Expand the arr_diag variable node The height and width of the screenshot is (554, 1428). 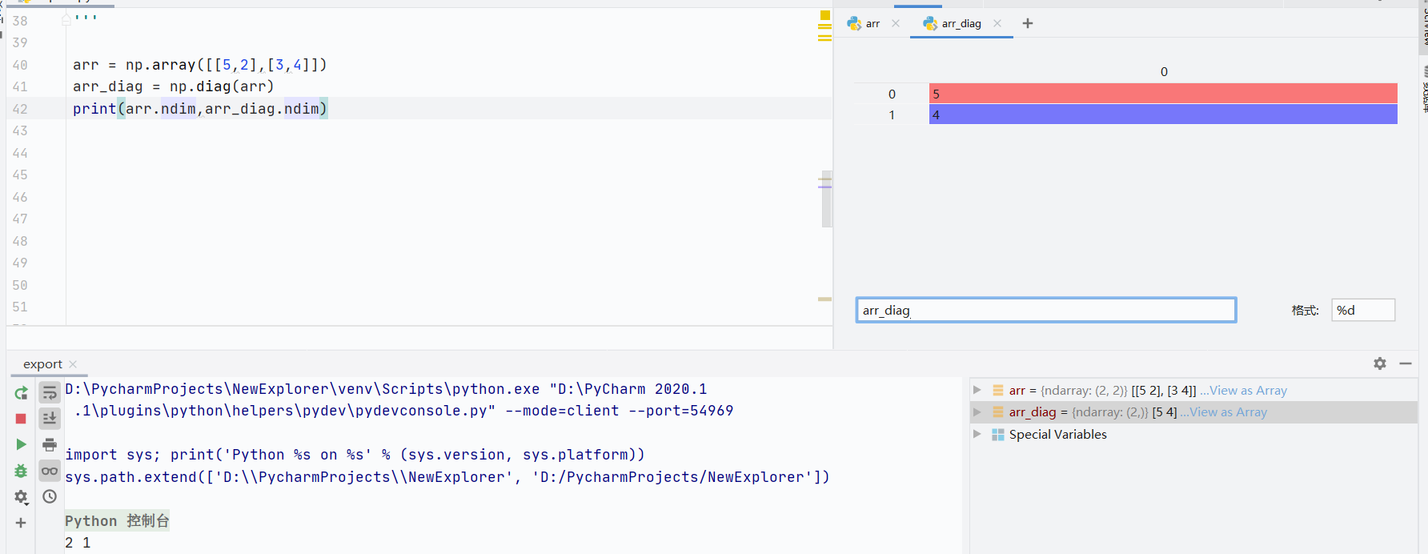tap(977, 412)
